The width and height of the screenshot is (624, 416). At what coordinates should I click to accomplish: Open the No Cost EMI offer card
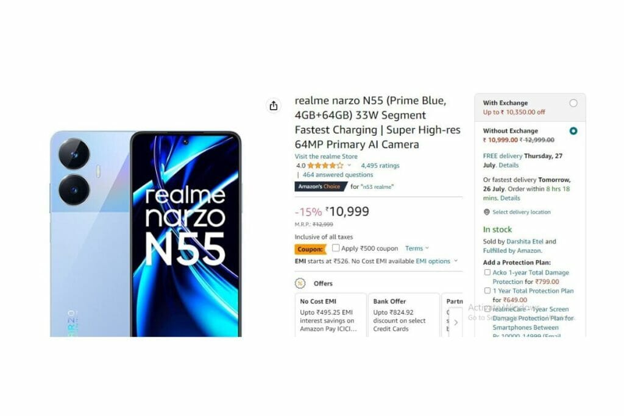coord(330,315)
